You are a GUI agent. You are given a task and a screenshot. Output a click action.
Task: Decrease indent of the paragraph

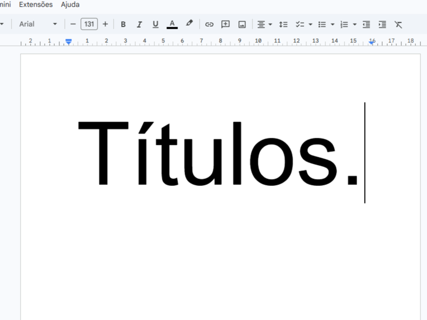pos(366,25)
